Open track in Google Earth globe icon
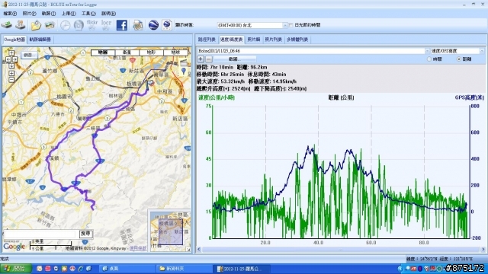The height and width of the screenshot is (274, 488). coord(153,25)
